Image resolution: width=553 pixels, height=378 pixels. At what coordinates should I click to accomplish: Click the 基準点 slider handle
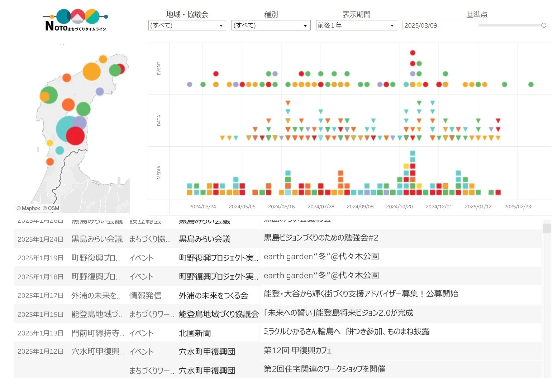tap(544, 25)
